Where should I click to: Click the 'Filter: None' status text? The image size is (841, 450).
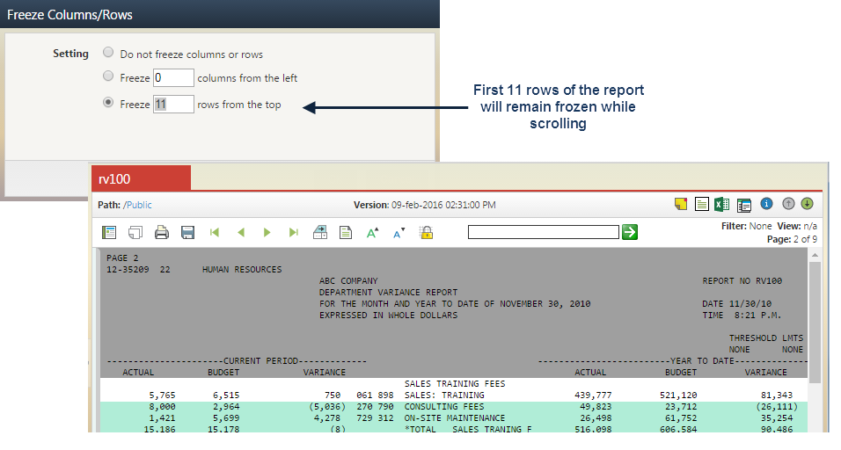(746, 226)
